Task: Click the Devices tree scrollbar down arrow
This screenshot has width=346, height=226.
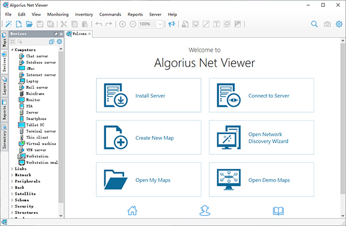Action: (61, 216)
